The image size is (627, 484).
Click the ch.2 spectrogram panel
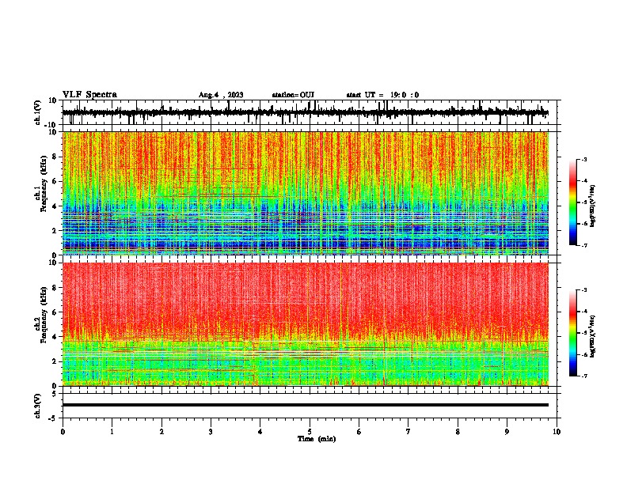[x=306, y=324]
